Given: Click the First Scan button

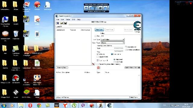Looking at the screenshot, I should (99, 30).
